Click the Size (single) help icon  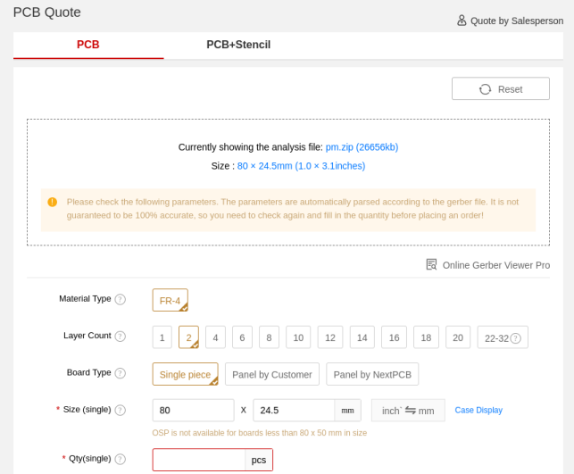coord(121,411)
